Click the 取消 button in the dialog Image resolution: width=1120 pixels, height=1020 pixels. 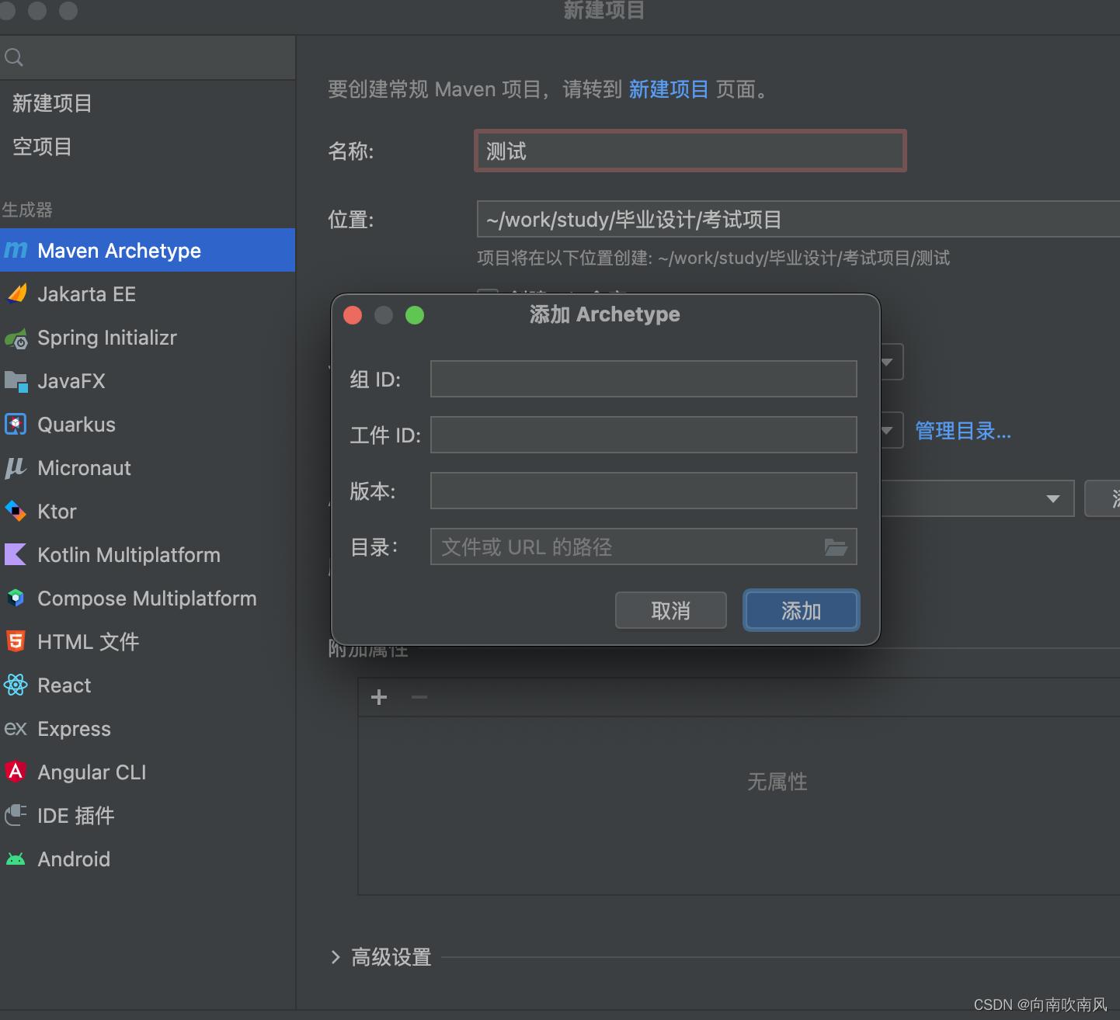pos(670,610)
